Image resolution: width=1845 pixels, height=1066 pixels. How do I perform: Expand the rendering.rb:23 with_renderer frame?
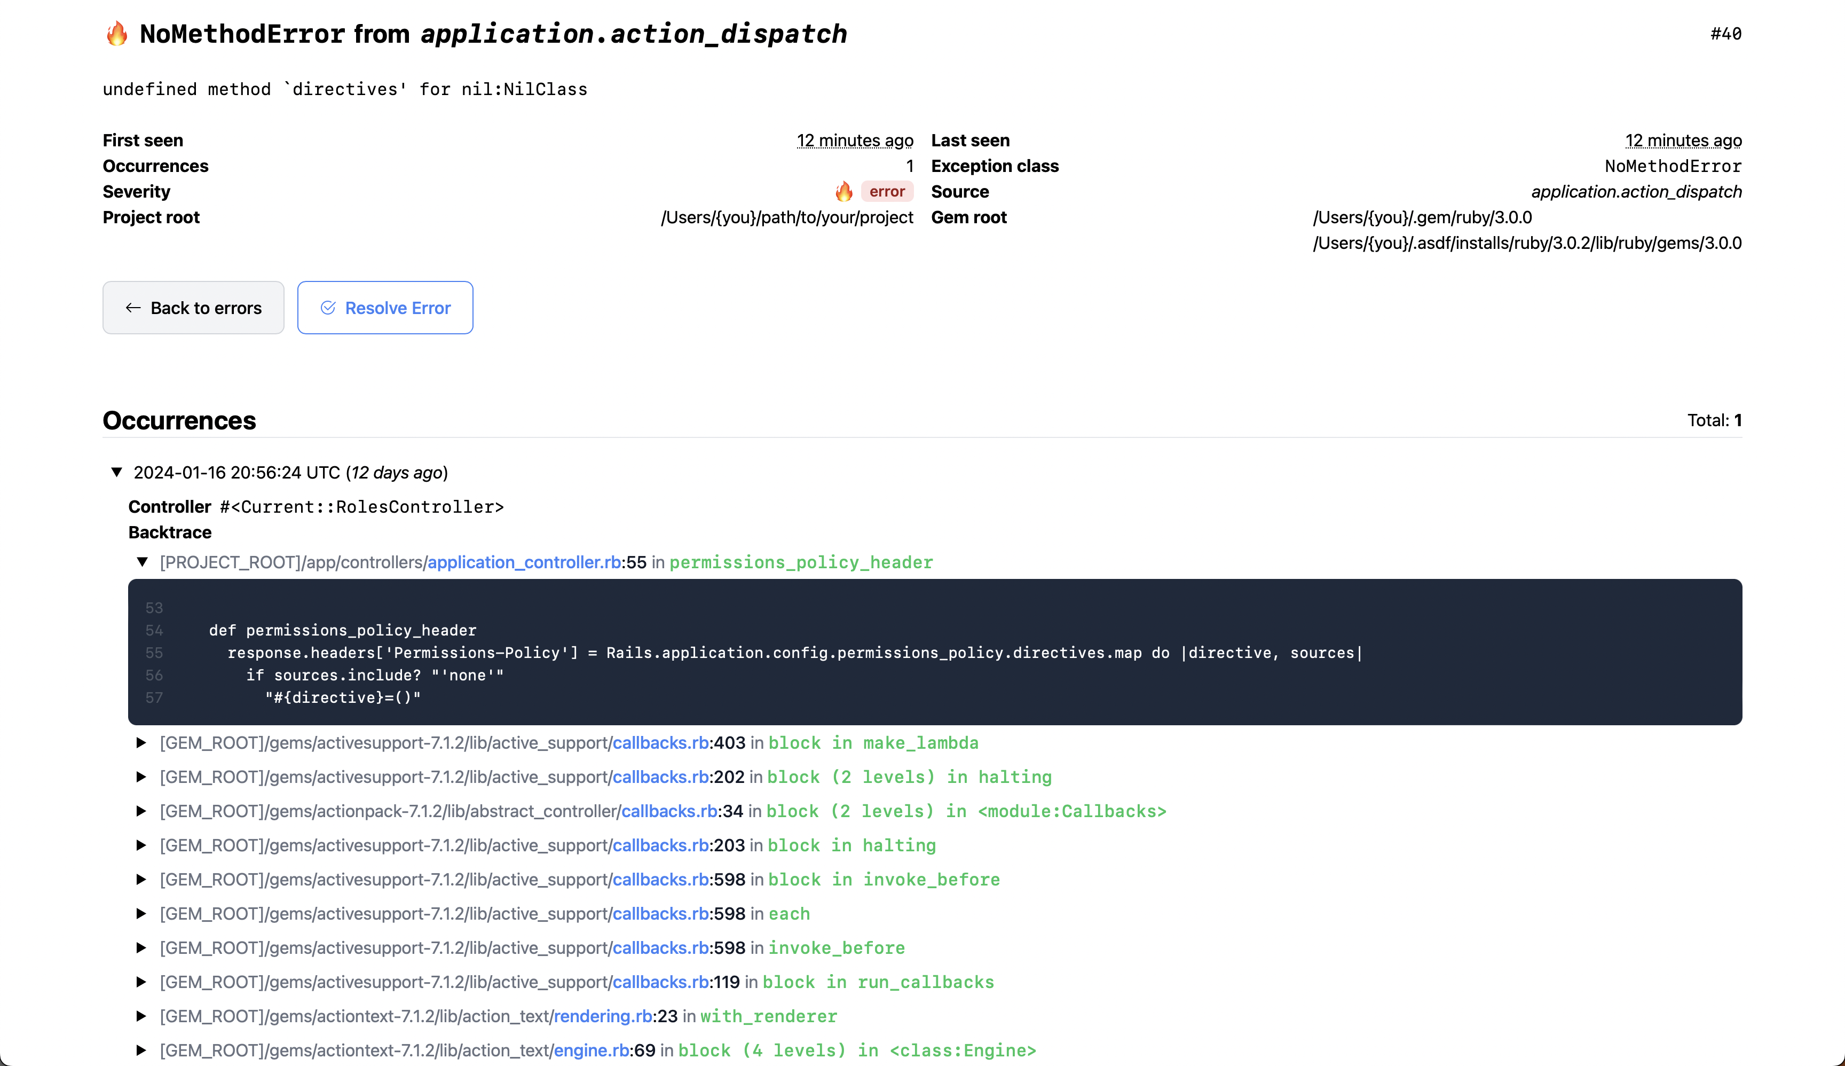141,1016
